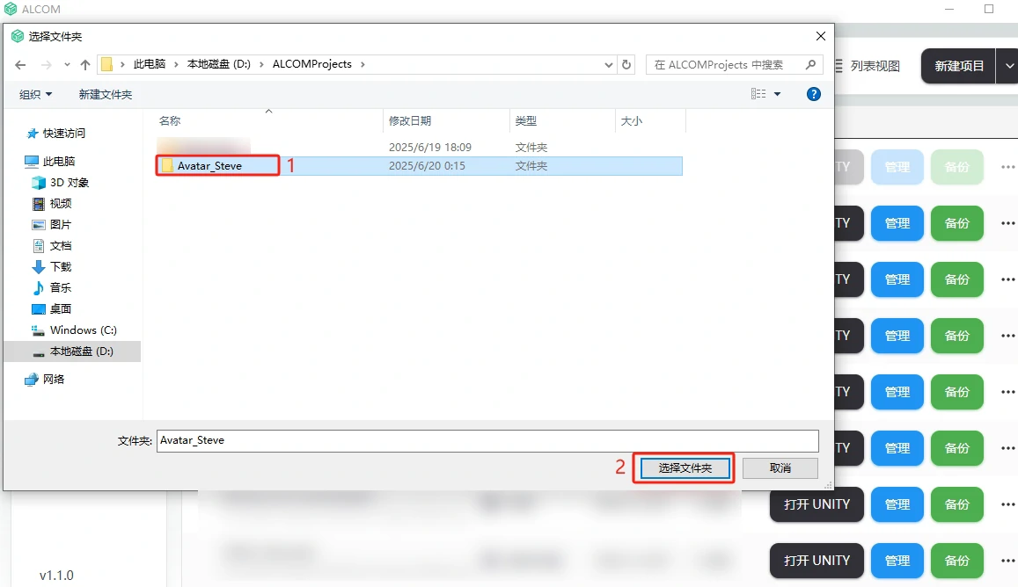Click the 选择文件夹 confirm button
Screen dimensions: 1018x587
(685, 468)
